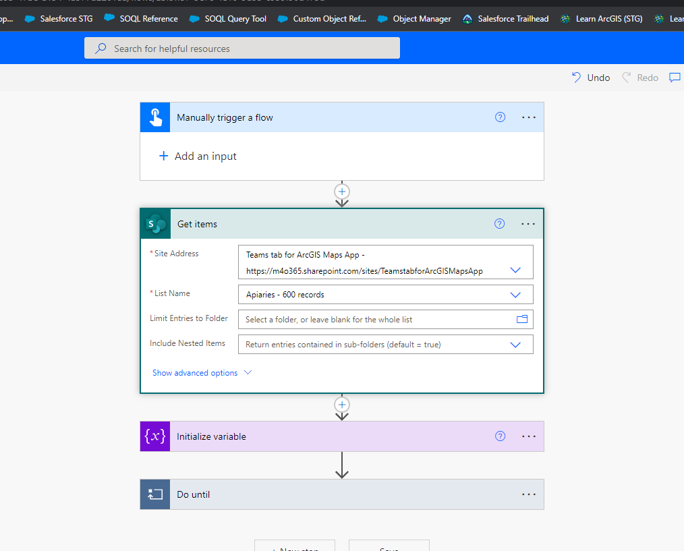Click the Initialize variable icon
The height and width of the screenshot is (551, 684).
point(155,436)
